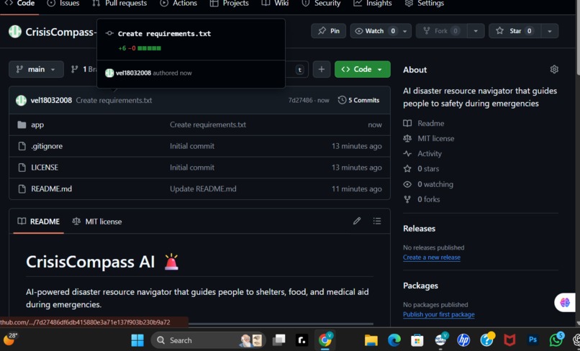Select the README tab
Image resolution: width=580 pixels, height=351 pixels.
(x=38, y=222)
